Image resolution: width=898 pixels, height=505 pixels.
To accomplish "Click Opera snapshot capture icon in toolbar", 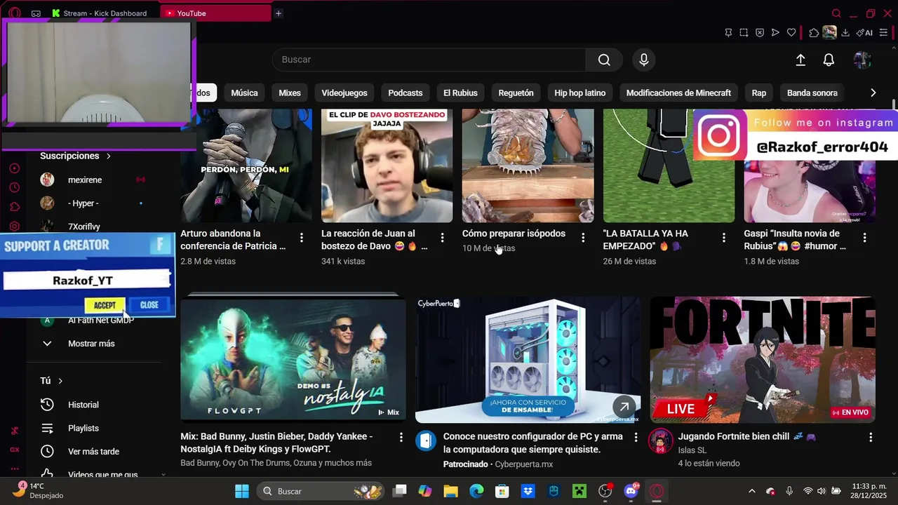I will coord(744,32).
